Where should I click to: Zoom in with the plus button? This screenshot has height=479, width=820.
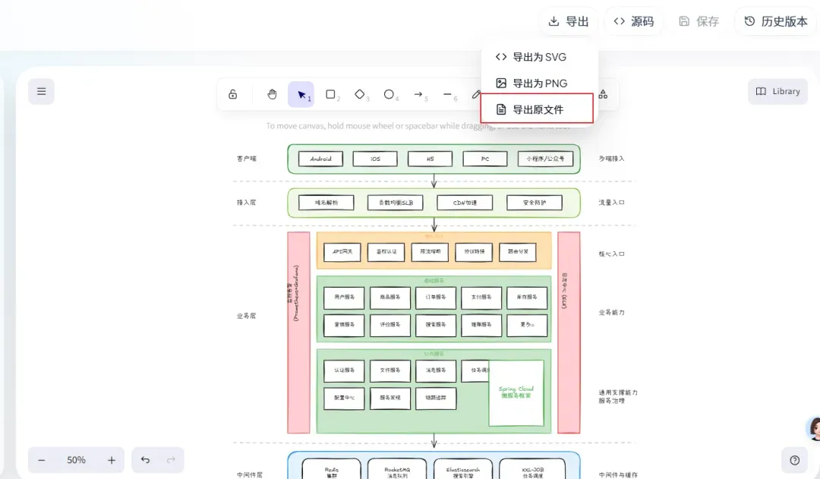pyautogui.click(x=112, y=460)
